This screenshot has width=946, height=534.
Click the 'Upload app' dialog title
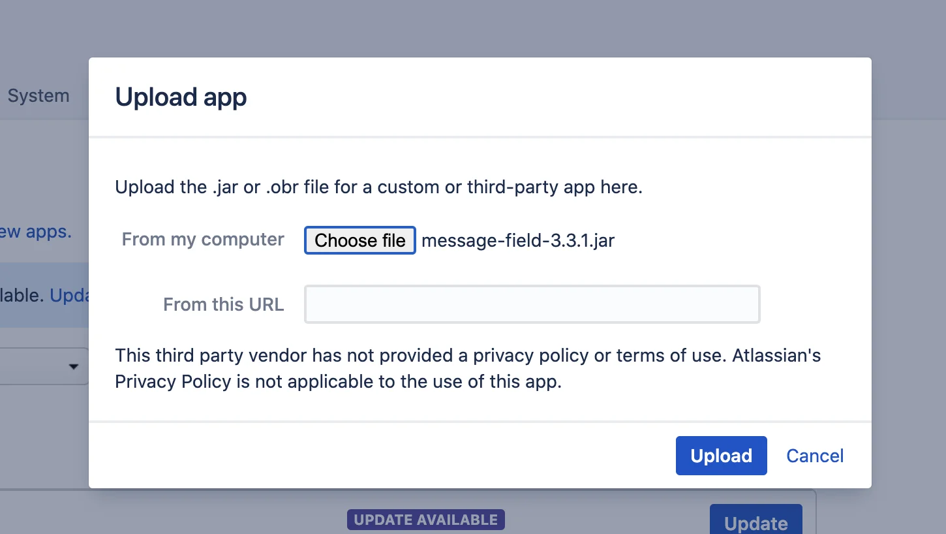(181, 97)
